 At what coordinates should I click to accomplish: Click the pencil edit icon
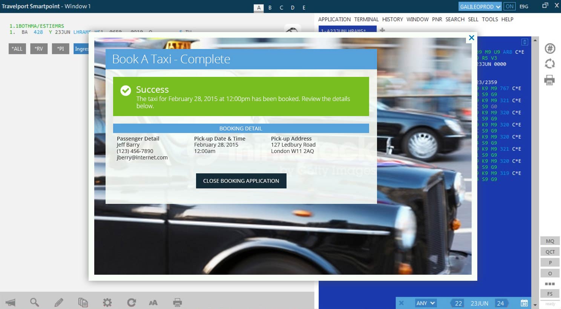tap(58, 302)
